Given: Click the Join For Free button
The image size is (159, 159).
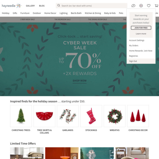Looking at the screenshot, I should [x=141, y=28].
